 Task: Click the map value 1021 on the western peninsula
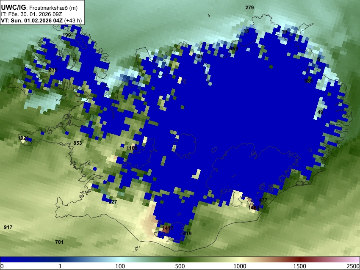(23, 138)
